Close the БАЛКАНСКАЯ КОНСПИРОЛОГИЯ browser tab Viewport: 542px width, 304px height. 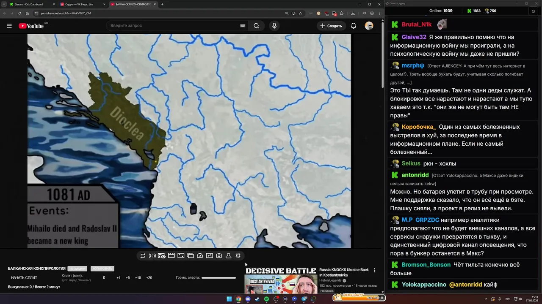tap(155, 4)
